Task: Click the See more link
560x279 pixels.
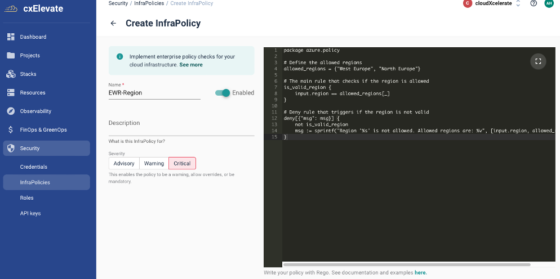Action: 191,65
